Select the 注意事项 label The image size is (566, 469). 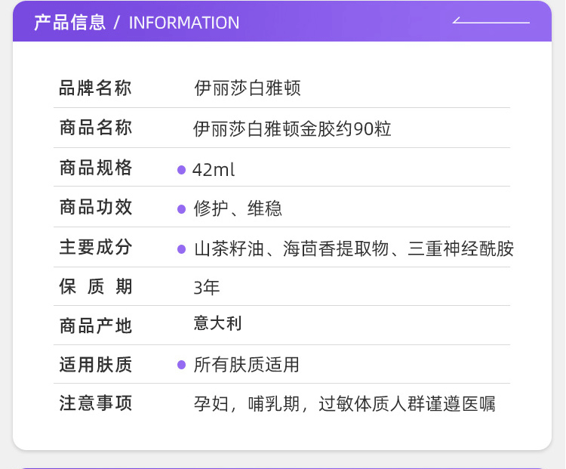pyautogui.click(x=95, y=403)
